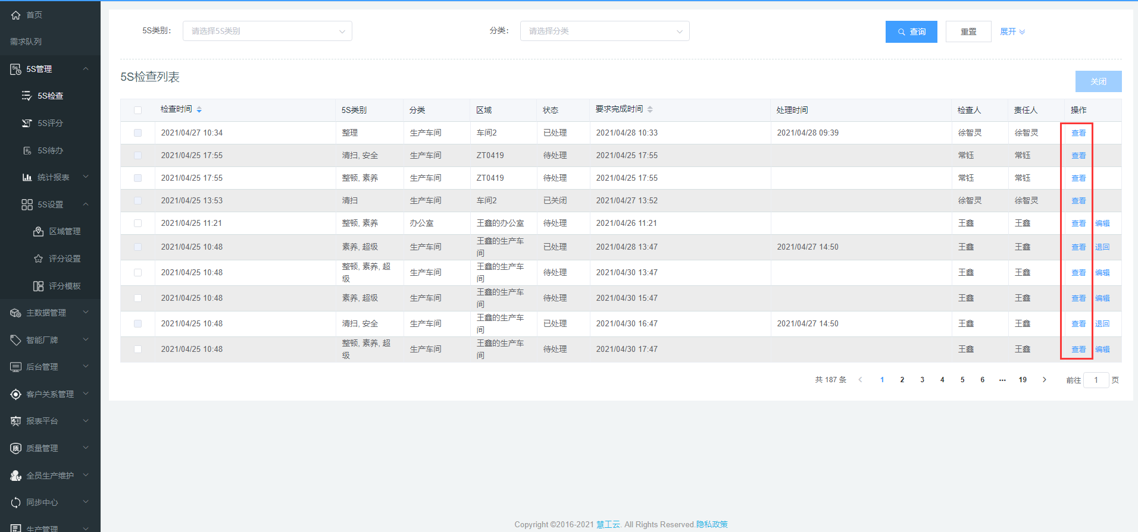Click the page number jump input
Screen dimensions: 1138x532
(x=1096, y=380)
